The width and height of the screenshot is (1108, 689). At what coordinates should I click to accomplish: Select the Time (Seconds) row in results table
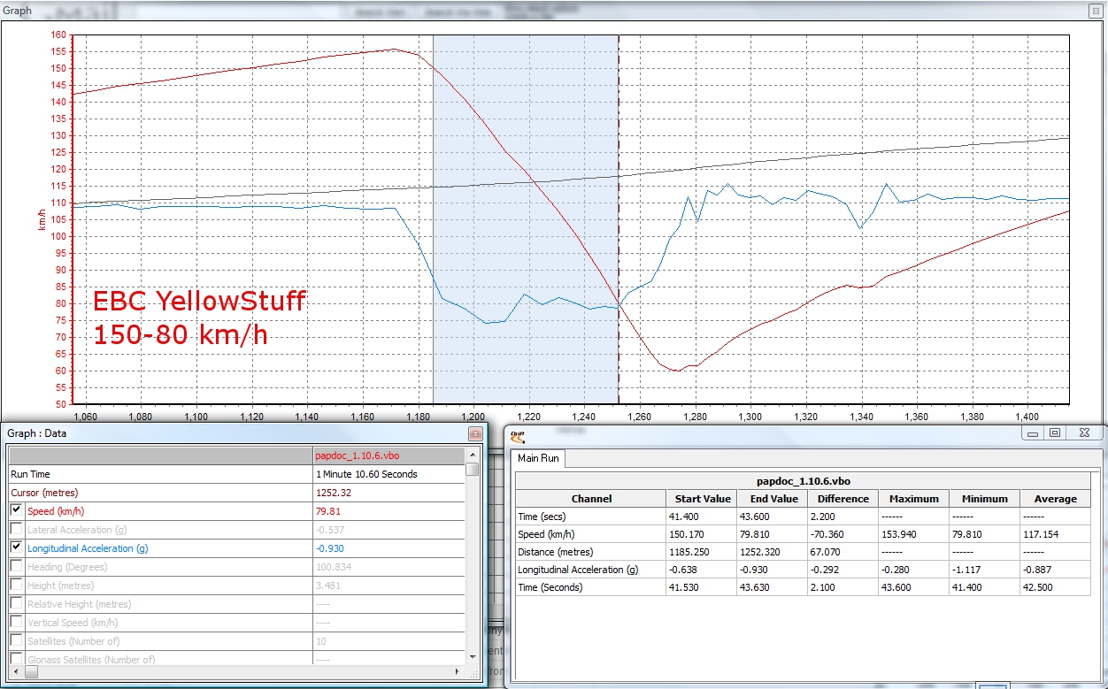[x=804, y=587]
